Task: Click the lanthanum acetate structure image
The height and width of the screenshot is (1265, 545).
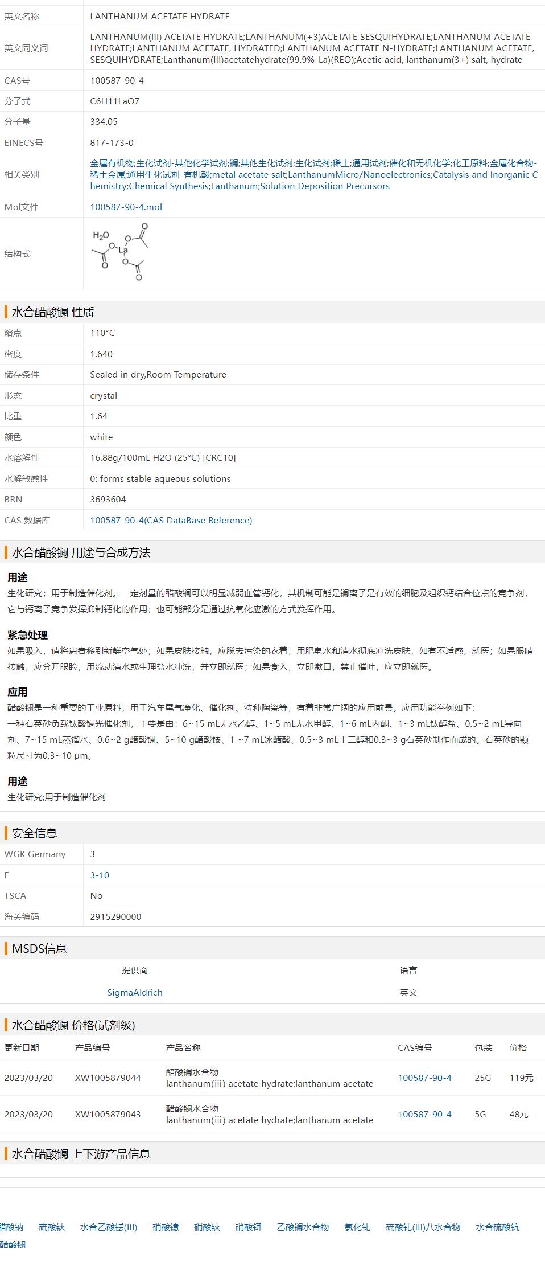Action: point(121,252)
